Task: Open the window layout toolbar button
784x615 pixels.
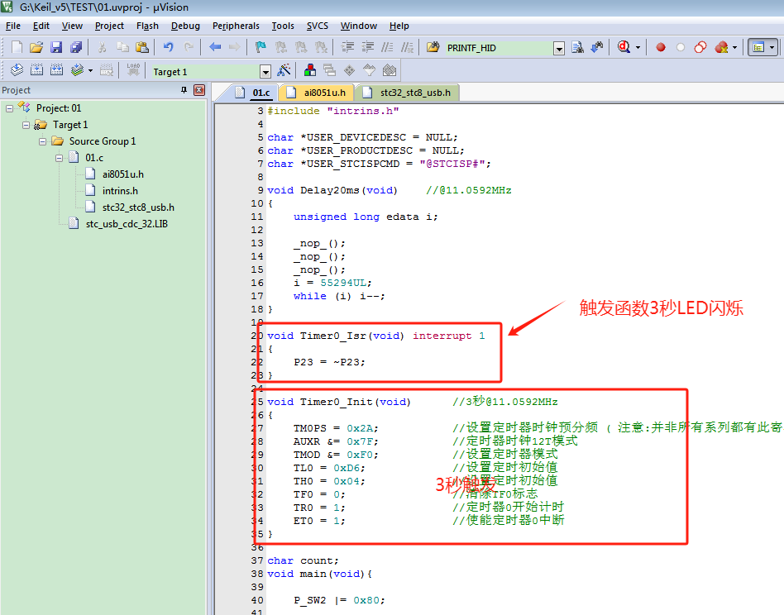Action: click(758, 47)
